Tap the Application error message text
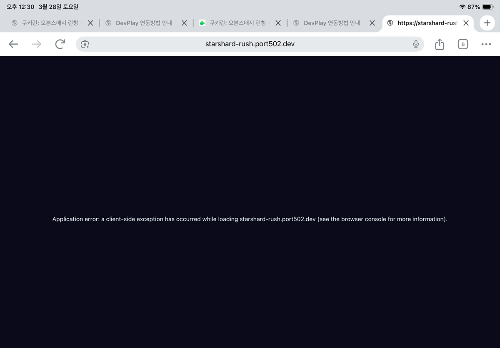 (250, 219)
